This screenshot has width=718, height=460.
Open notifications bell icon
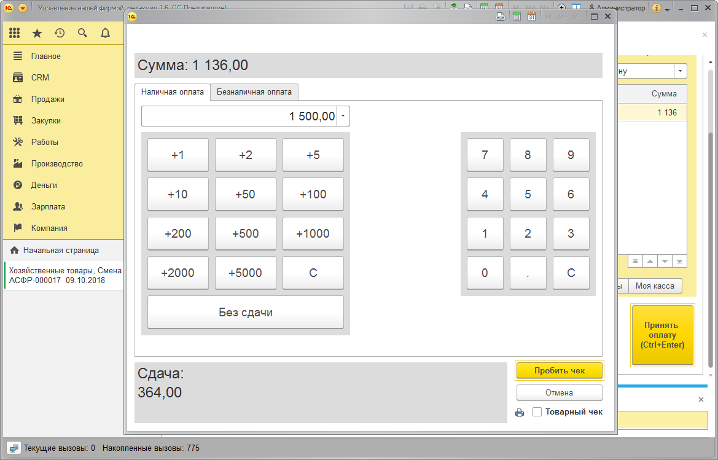point(105,33)
